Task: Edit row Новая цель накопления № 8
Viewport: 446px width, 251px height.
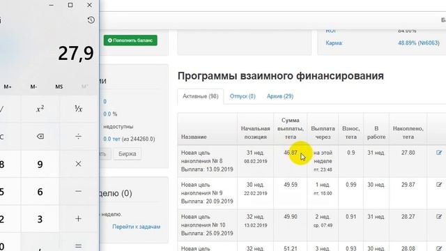Action: click(x=439, y=153)
